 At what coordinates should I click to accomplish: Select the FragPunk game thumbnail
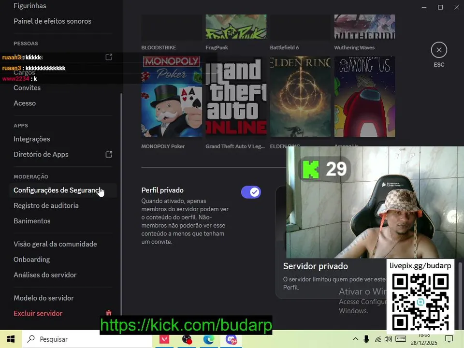point(236,27)
